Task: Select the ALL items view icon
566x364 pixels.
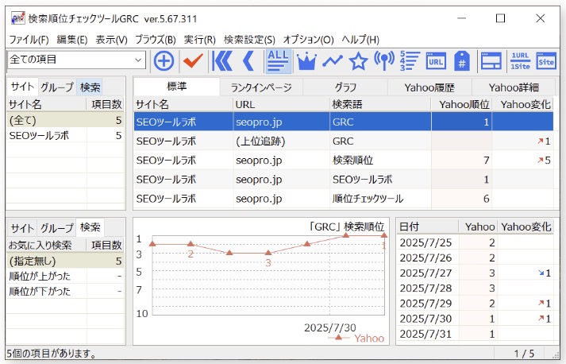Action: 278,60
